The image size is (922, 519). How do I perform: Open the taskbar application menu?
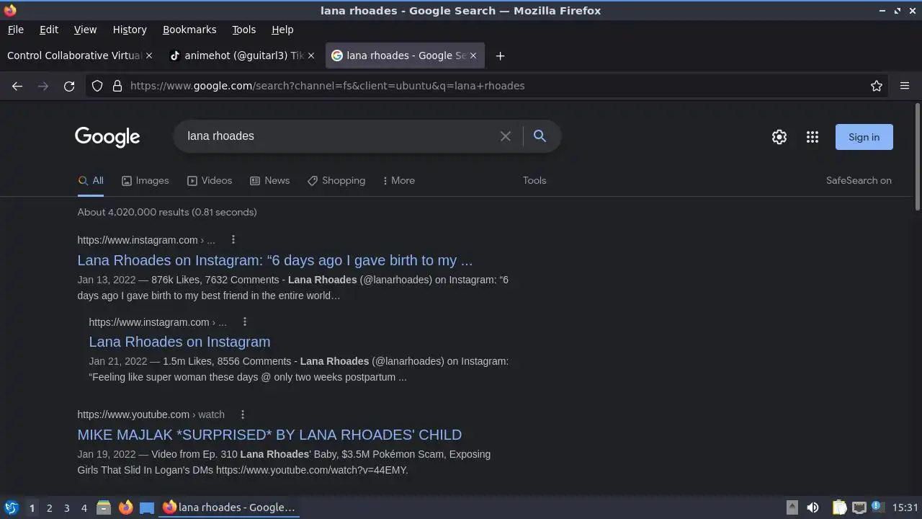[x=11, y=507]
